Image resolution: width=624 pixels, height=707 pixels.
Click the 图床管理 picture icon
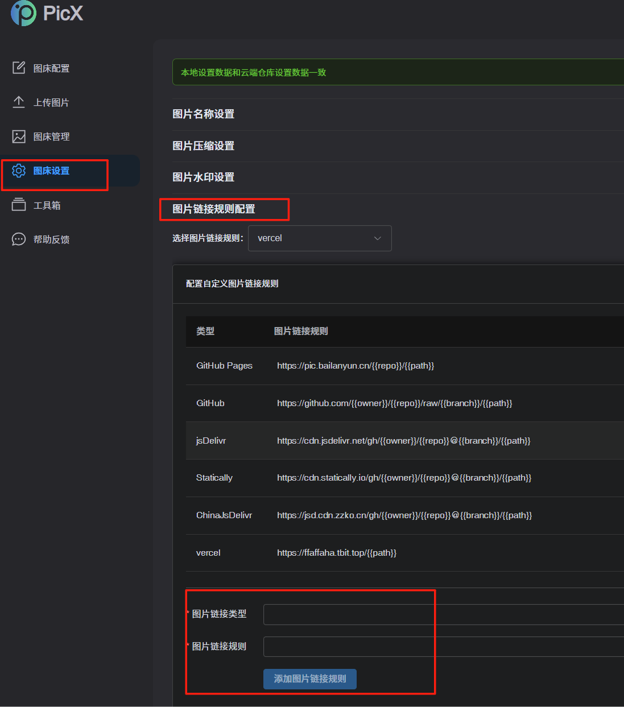tap(19, 136)
